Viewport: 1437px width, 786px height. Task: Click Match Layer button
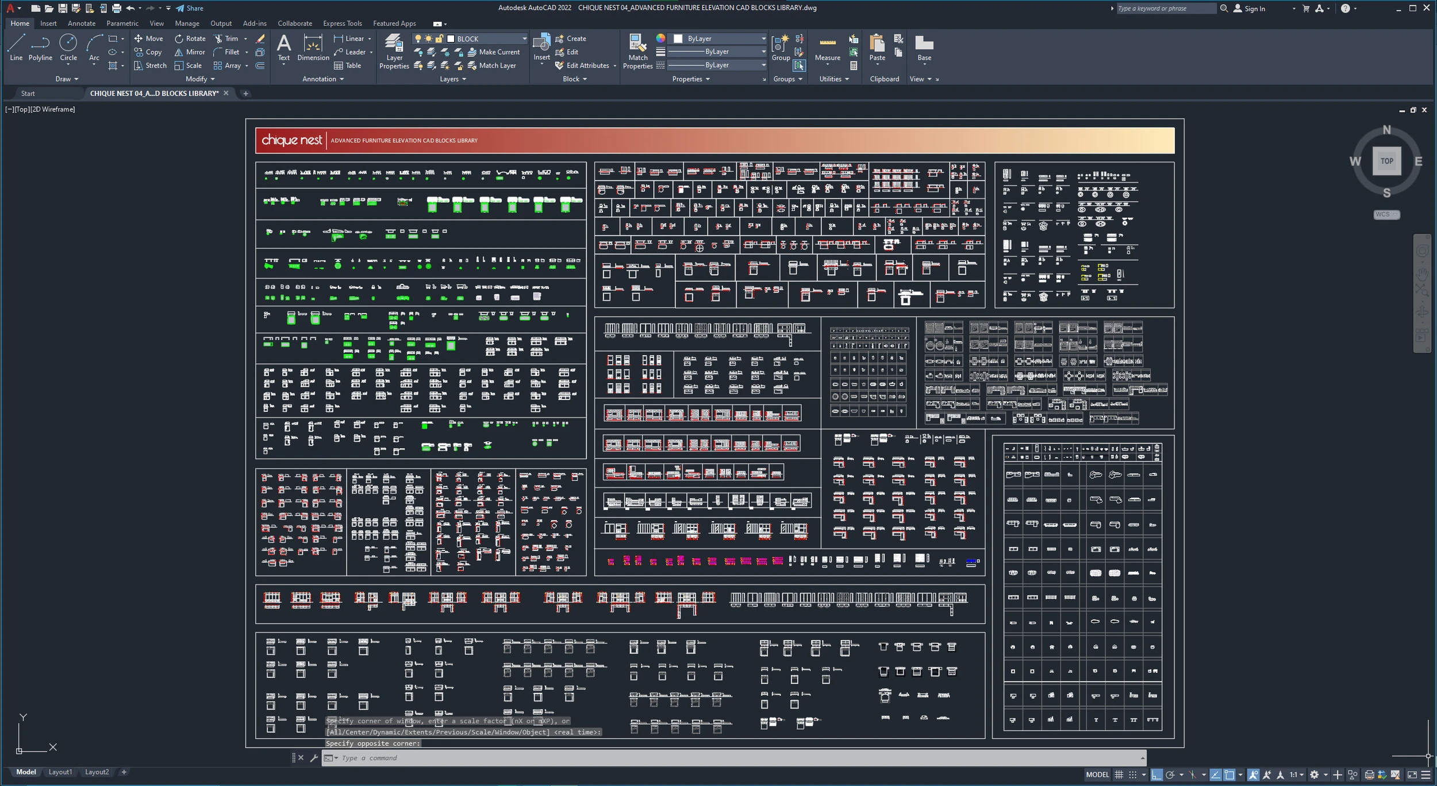[492, 65]
